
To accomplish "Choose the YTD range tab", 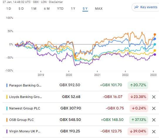I will pos(60,9).
